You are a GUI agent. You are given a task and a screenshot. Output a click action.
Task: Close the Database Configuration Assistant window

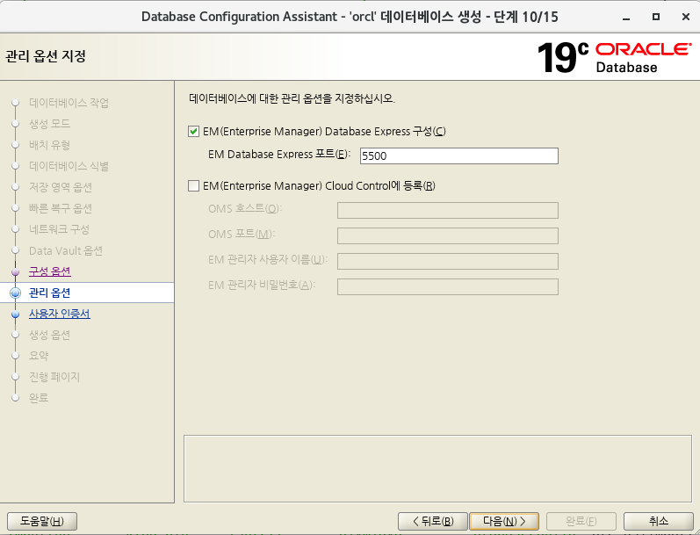pos(686,17)
